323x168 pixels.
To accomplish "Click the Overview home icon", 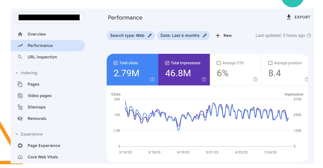I will click(20, 34).
